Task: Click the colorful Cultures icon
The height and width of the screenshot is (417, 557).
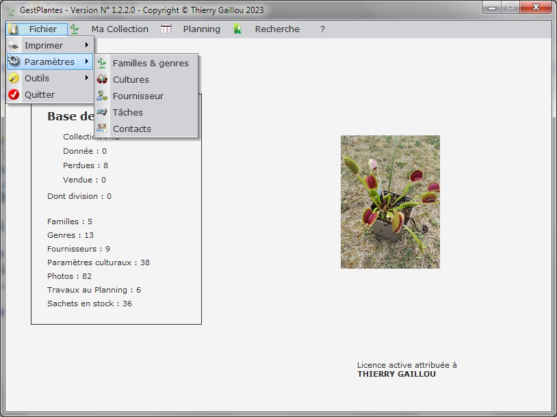Action: point(102,79)
